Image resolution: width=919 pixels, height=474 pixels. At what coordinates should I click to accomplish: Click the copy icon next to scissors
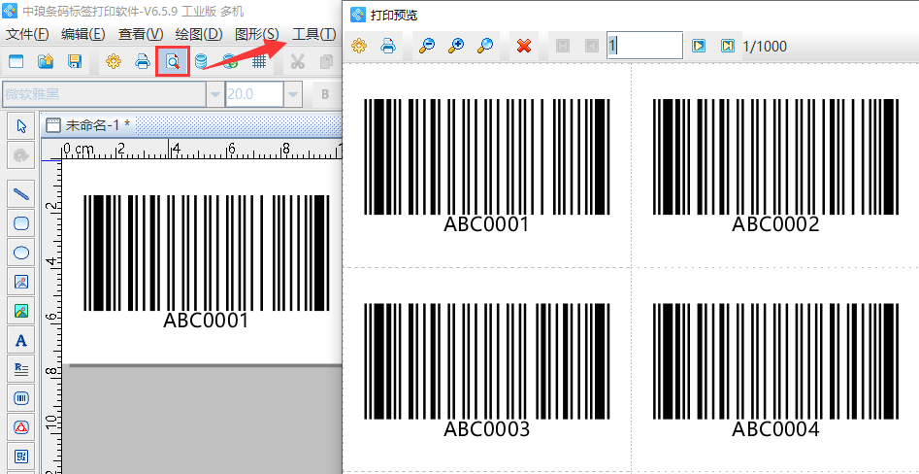[326, 61]
